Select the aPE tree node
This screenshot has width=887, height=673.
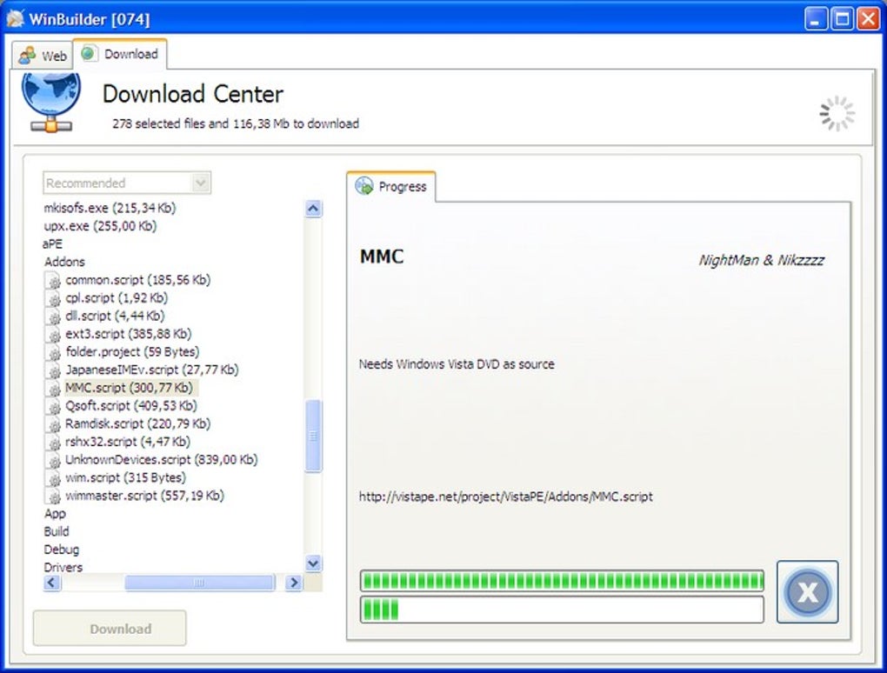[52, 243]
